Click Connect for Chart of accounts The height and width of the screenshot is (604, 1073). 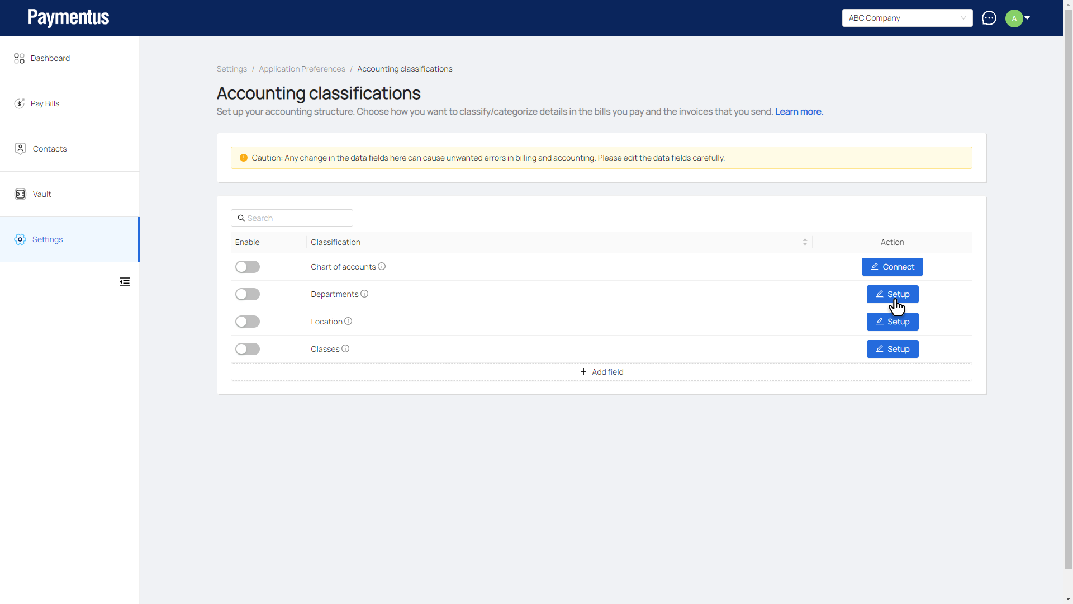pyautogui.click(x=892, y=267)
